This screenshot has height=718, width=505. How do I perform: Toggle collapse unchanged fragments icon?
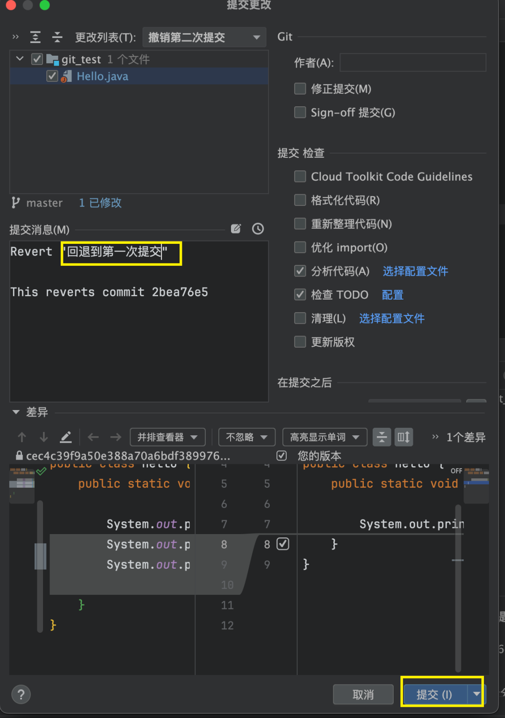tap(382, 437)
